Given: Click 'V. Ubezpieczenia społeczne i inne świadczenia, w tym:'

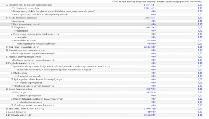Looking at the screenshot, I should point(35,34).
